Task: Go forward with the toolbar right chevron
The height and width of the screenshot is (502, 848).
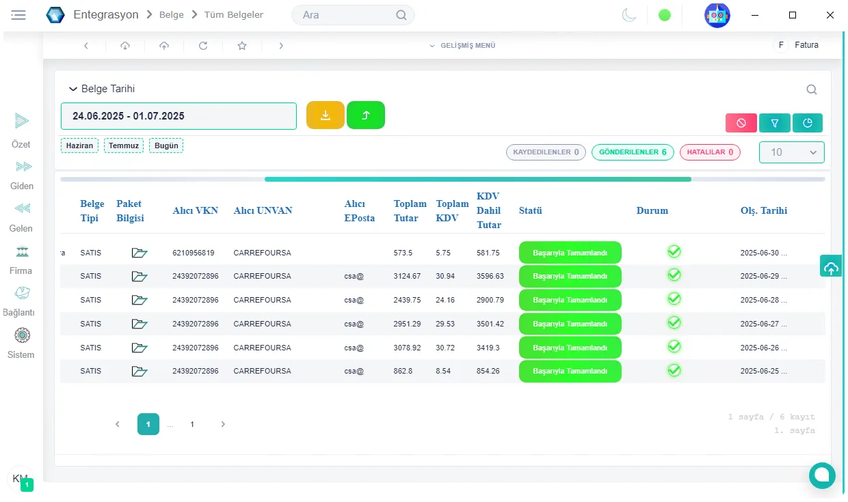Action: (x=281, y=46)
